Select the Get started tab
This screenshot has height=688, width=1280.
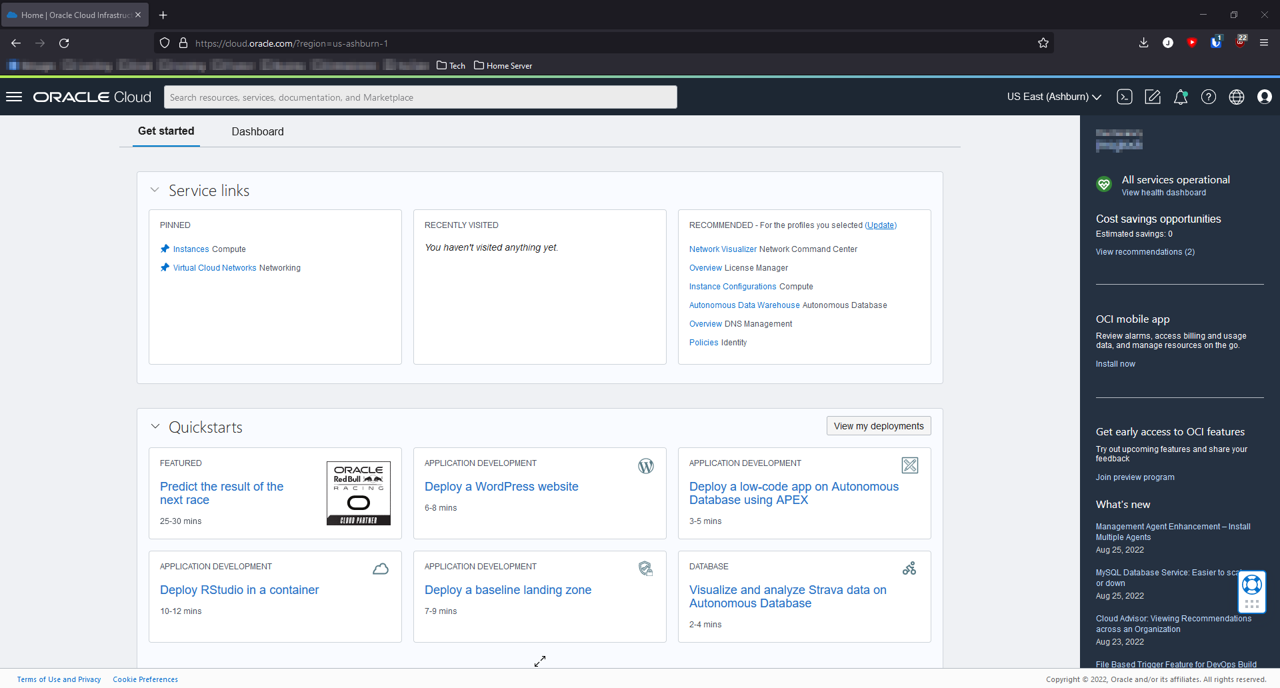165,131
